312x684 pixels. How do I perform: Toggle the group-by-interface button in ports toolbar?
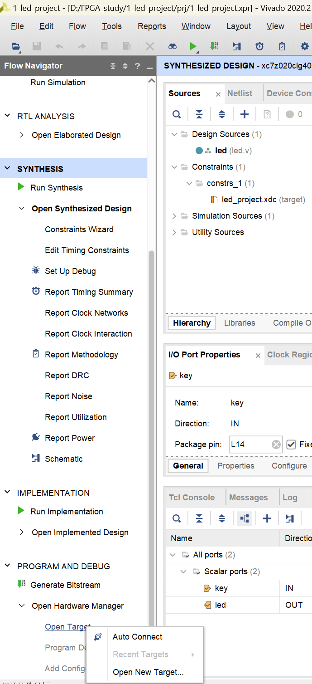[x=245, y=518]
